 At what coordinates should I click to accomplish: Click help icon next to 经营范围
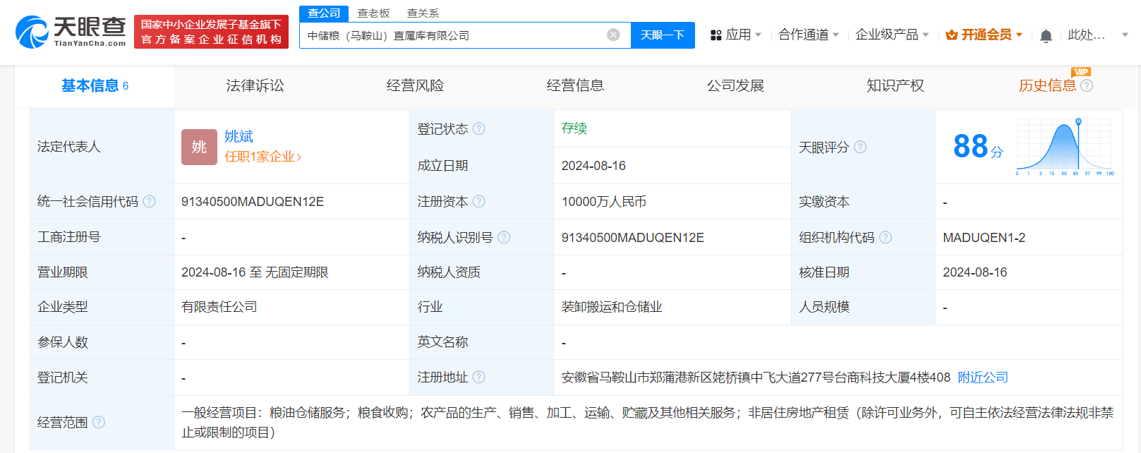click(99, 422)
